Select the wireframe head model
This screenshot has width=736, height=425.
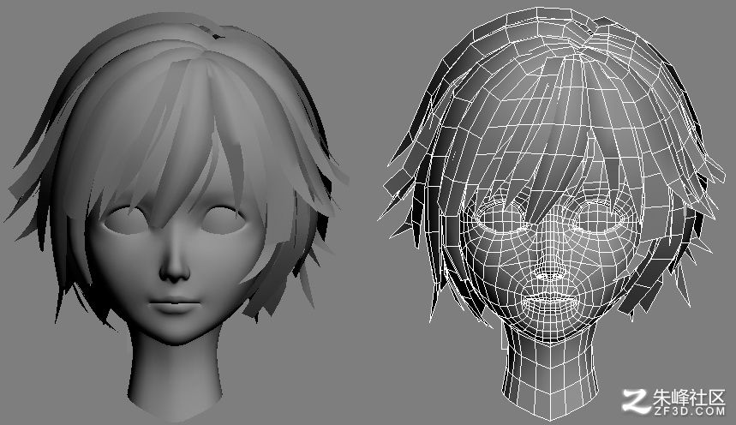tap(552, 213)
